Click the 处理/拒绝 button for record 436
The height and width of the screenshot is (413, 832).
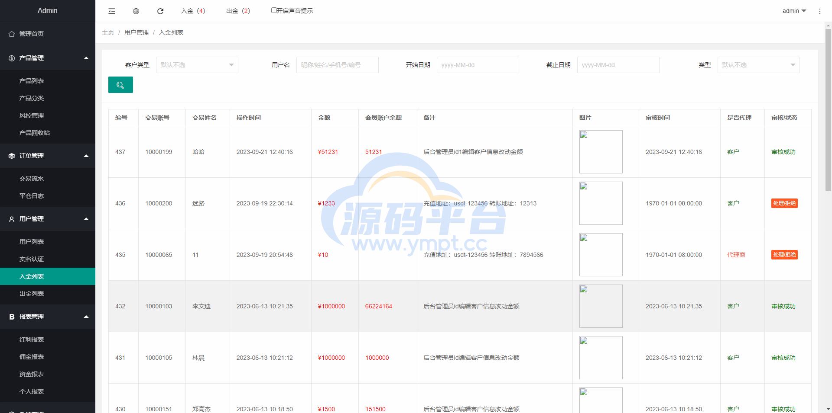784,203
